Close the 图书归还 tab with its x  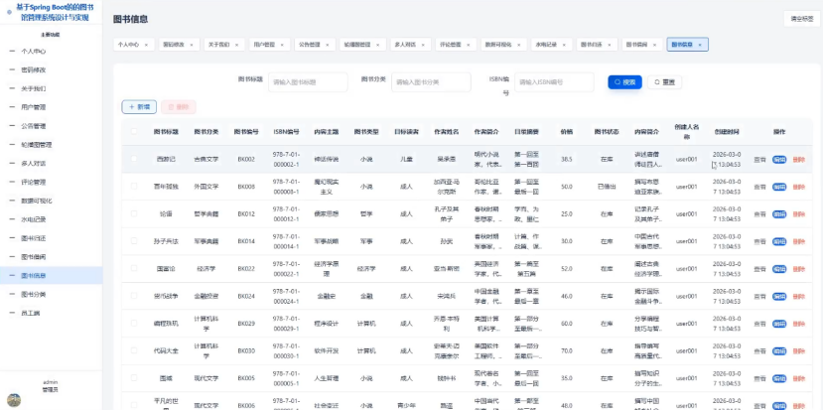[x=610, y=45]
